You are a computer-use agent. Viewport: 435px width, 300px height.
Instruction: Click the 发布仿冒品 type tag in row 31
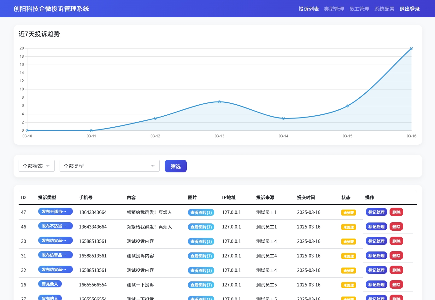click(56, 255)
